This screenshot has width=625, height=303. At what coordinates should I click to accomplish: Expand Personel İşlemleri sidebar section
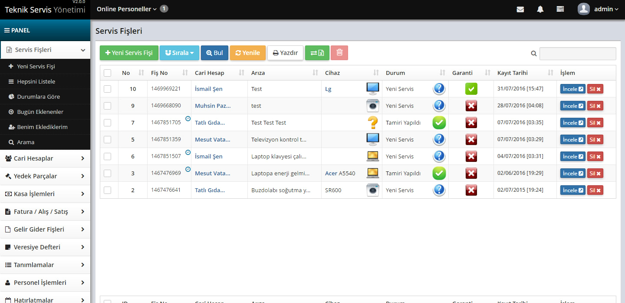pyautogui.click(x=45, y=283)
